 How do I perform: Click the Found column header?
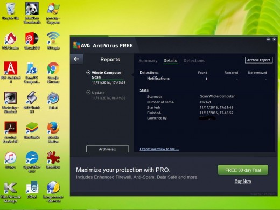(x=202, y=73)
